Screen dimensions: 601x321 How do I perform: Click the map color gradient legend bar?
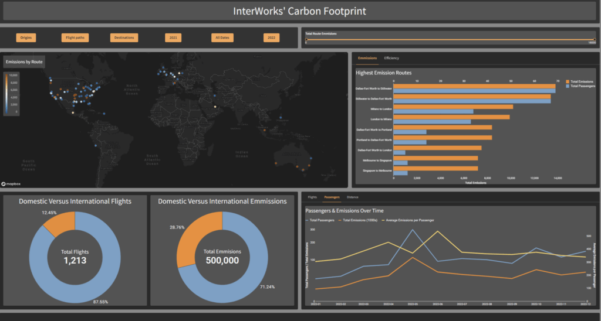tap(6, 93)
